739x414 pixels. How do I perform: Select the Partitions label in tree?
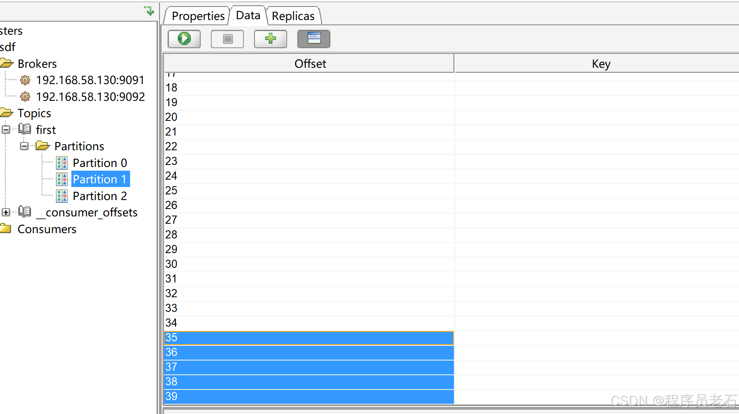point(79,146)
